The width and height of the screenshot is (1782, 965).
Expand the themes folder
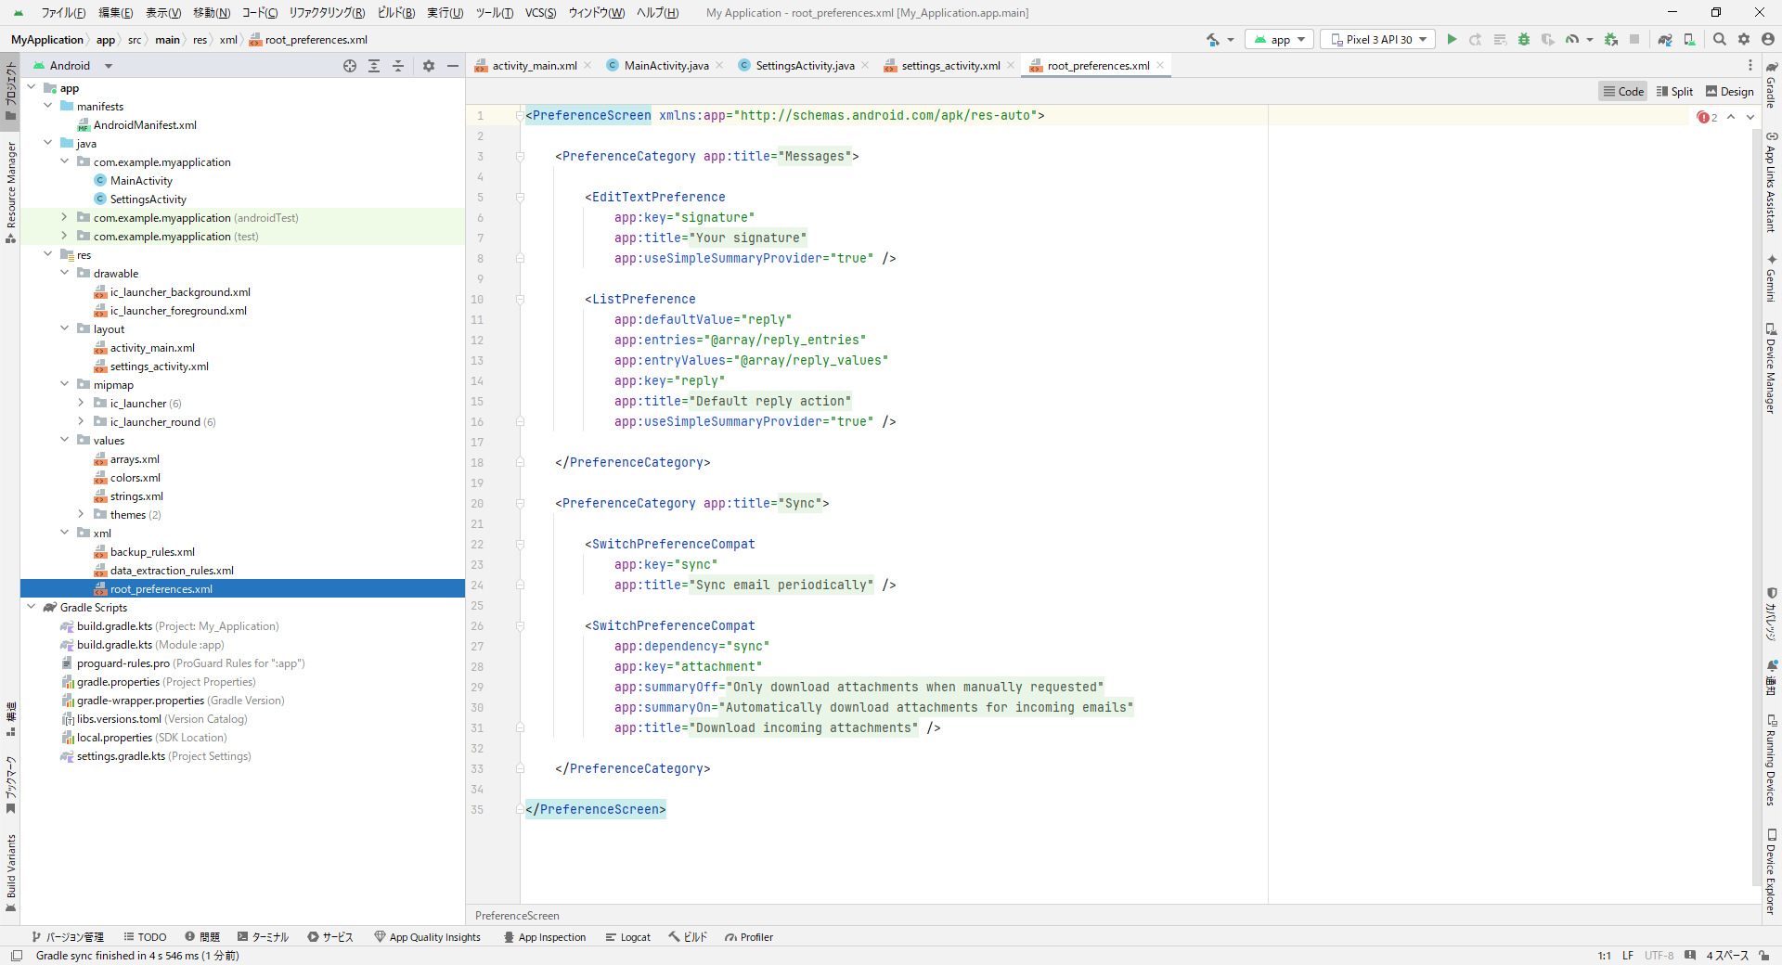81,514
